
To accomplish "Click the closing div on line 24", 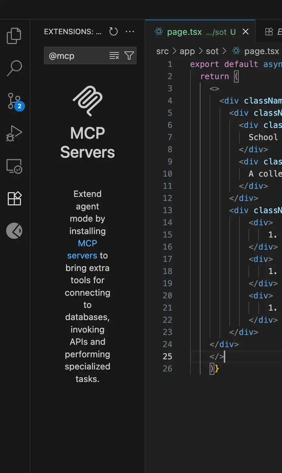I will click(x=224, y=344).
